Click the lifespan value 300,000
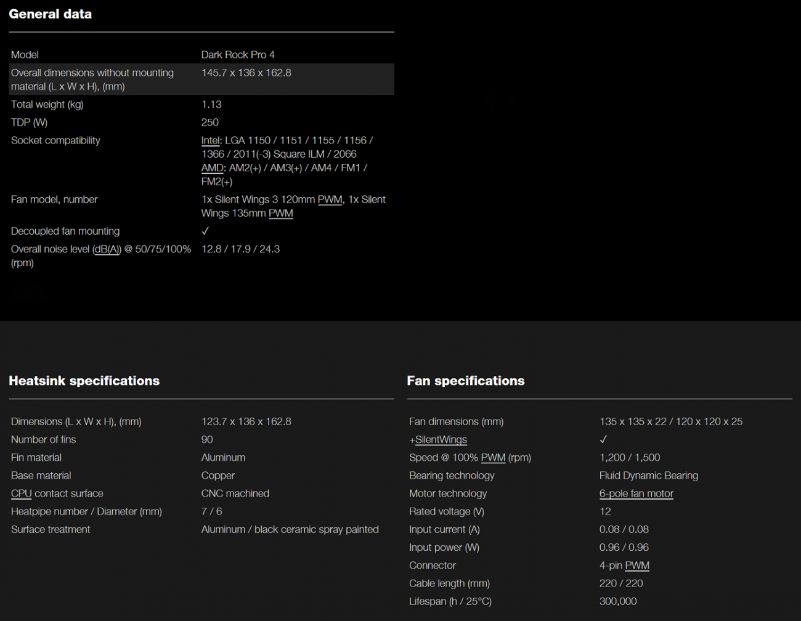Image resolution: width=801 pixels, height=621 pixels. (618, 601)
